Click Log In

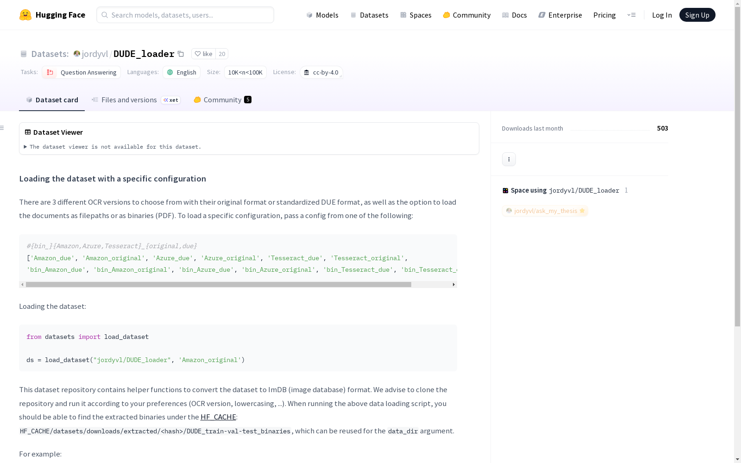pyautogui.click(x=662, y=15)
